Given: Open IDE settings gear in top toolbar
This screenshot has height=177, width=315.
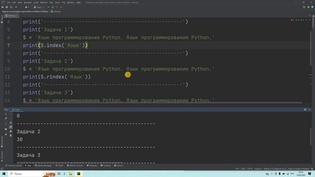Looking at the screenshot, I should pyautogui.click(x=309, y=7).
